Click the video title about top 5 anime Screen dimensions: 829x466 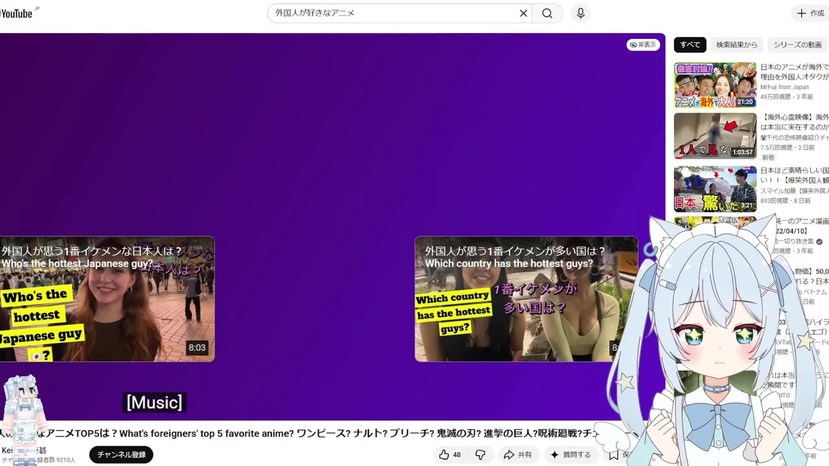pos(301,434)
